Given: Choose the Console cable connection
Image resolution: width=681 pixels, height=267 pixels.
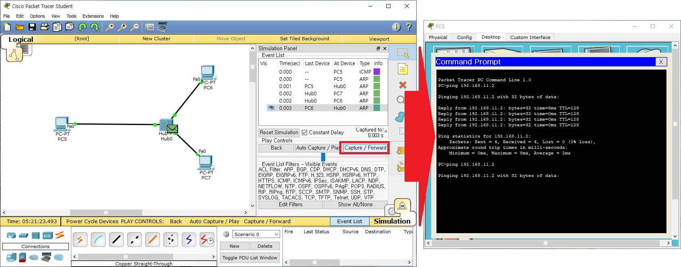Looking at the screenshot, I should tap(98, 240).
